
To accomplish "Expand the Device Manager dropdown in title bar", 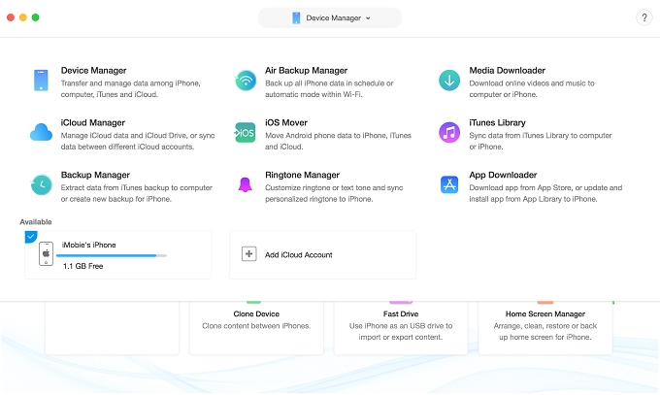I will pyautogui.click(x=330, y=17).
